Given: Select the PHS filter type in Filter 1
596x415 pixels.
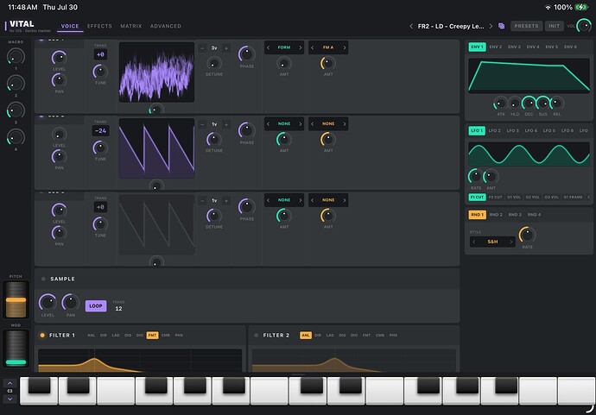Looking at the screenshot, I should tap(179, 336).
